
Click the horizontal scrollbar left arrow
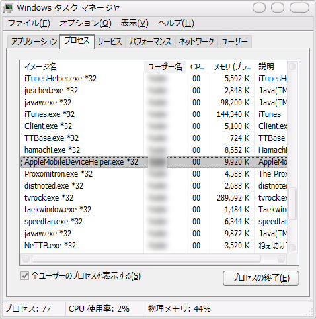pyautogui.click(x=26, y=259)
